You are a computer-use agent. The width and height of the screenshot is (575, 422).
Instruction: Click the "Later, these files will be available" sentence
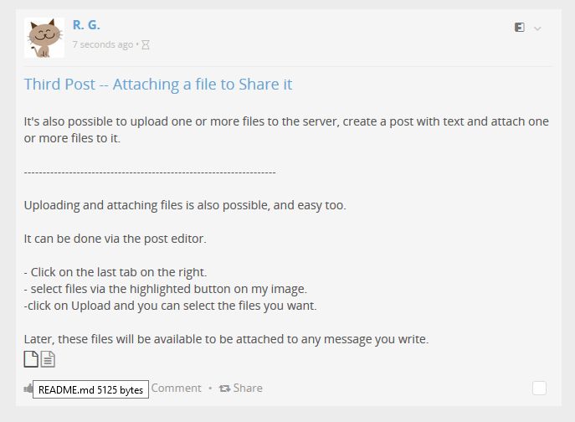tap(226, 339)
